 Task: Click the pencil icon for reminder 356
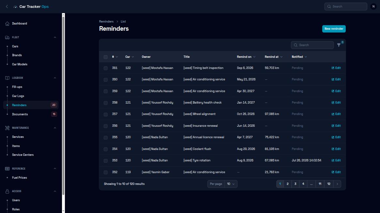pyautogui.click(x=333, y=126)
